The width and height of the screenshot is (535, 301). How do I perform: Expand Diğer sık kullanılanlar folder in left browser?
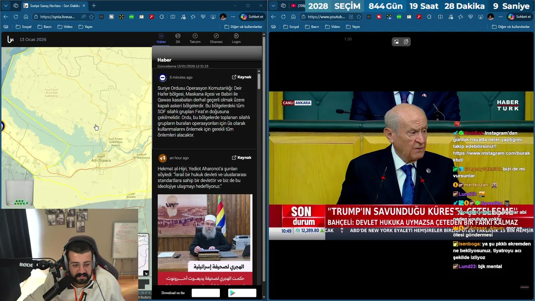243,27
